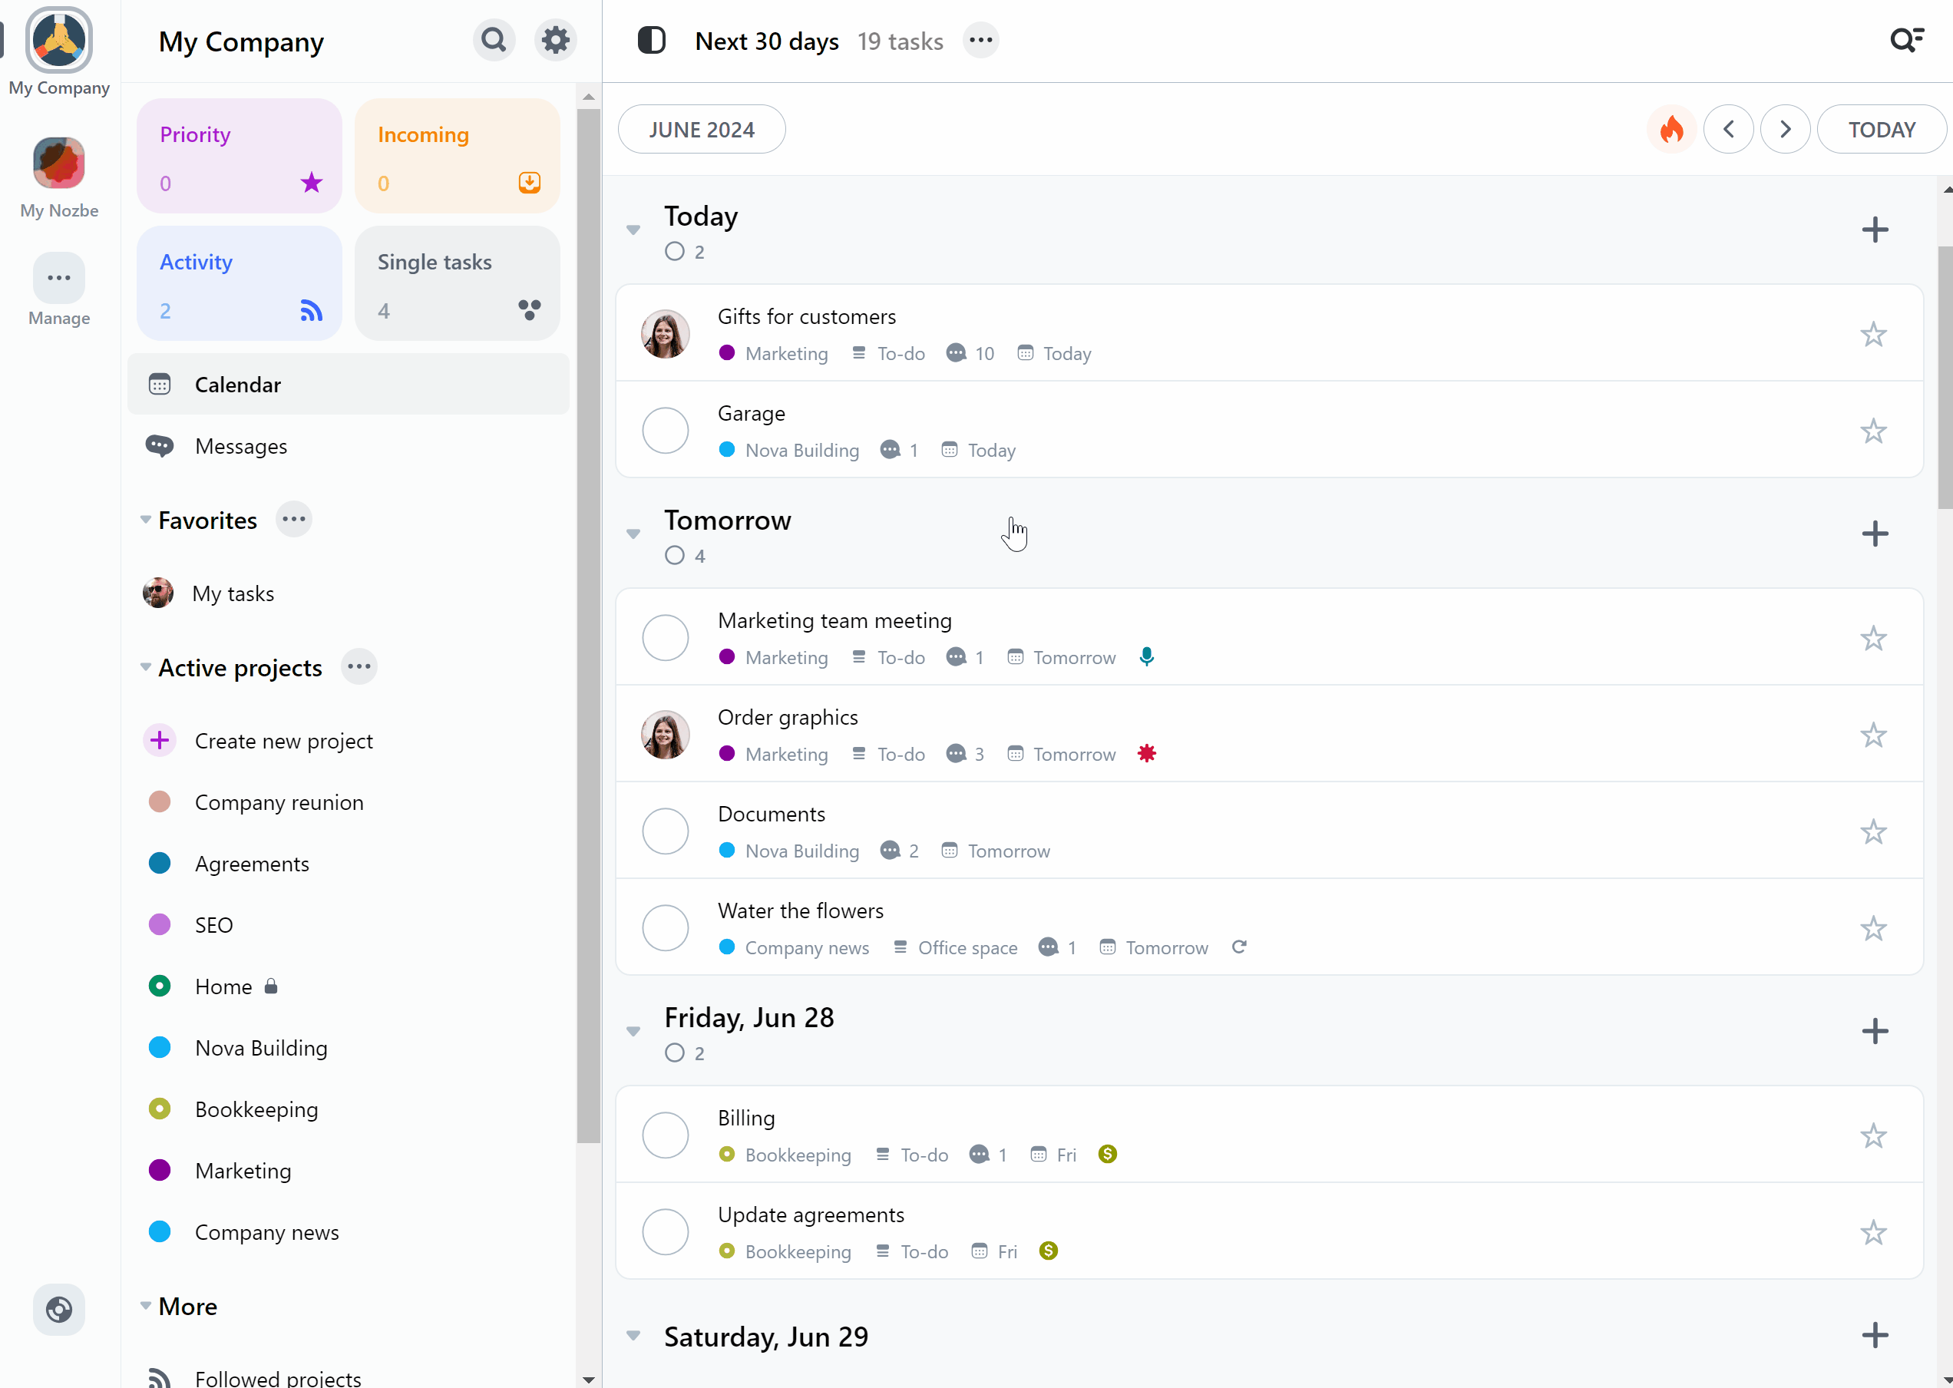Click Create new project in Active projects
This screenshot has width=1953, height=1388.
click(x=284, y=739)
